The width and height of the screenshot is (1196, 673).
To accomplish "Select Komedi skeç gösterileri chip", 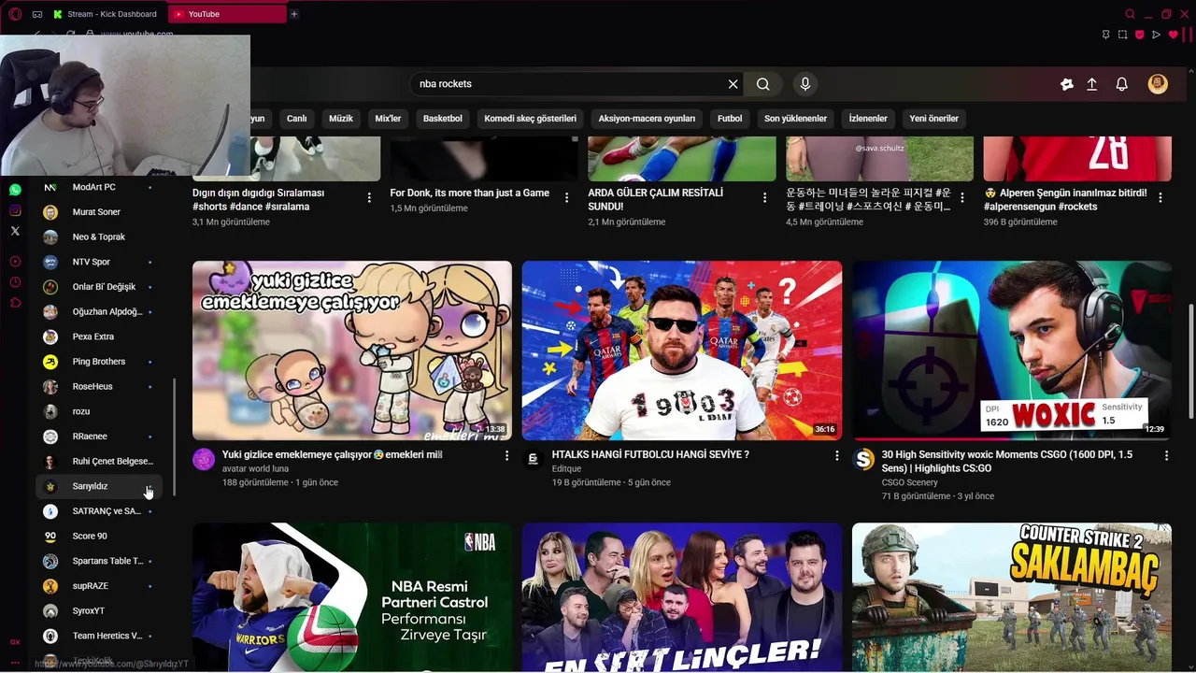I will click(530, 119).
